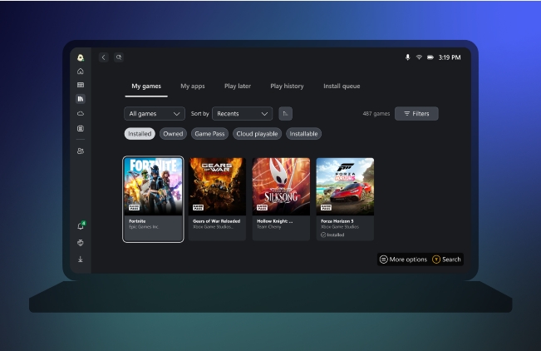Image resolution: width=541 pixels, height=351 pixels.
Task: Open the friends/people icon in sidebar
Action: (81, 151)
